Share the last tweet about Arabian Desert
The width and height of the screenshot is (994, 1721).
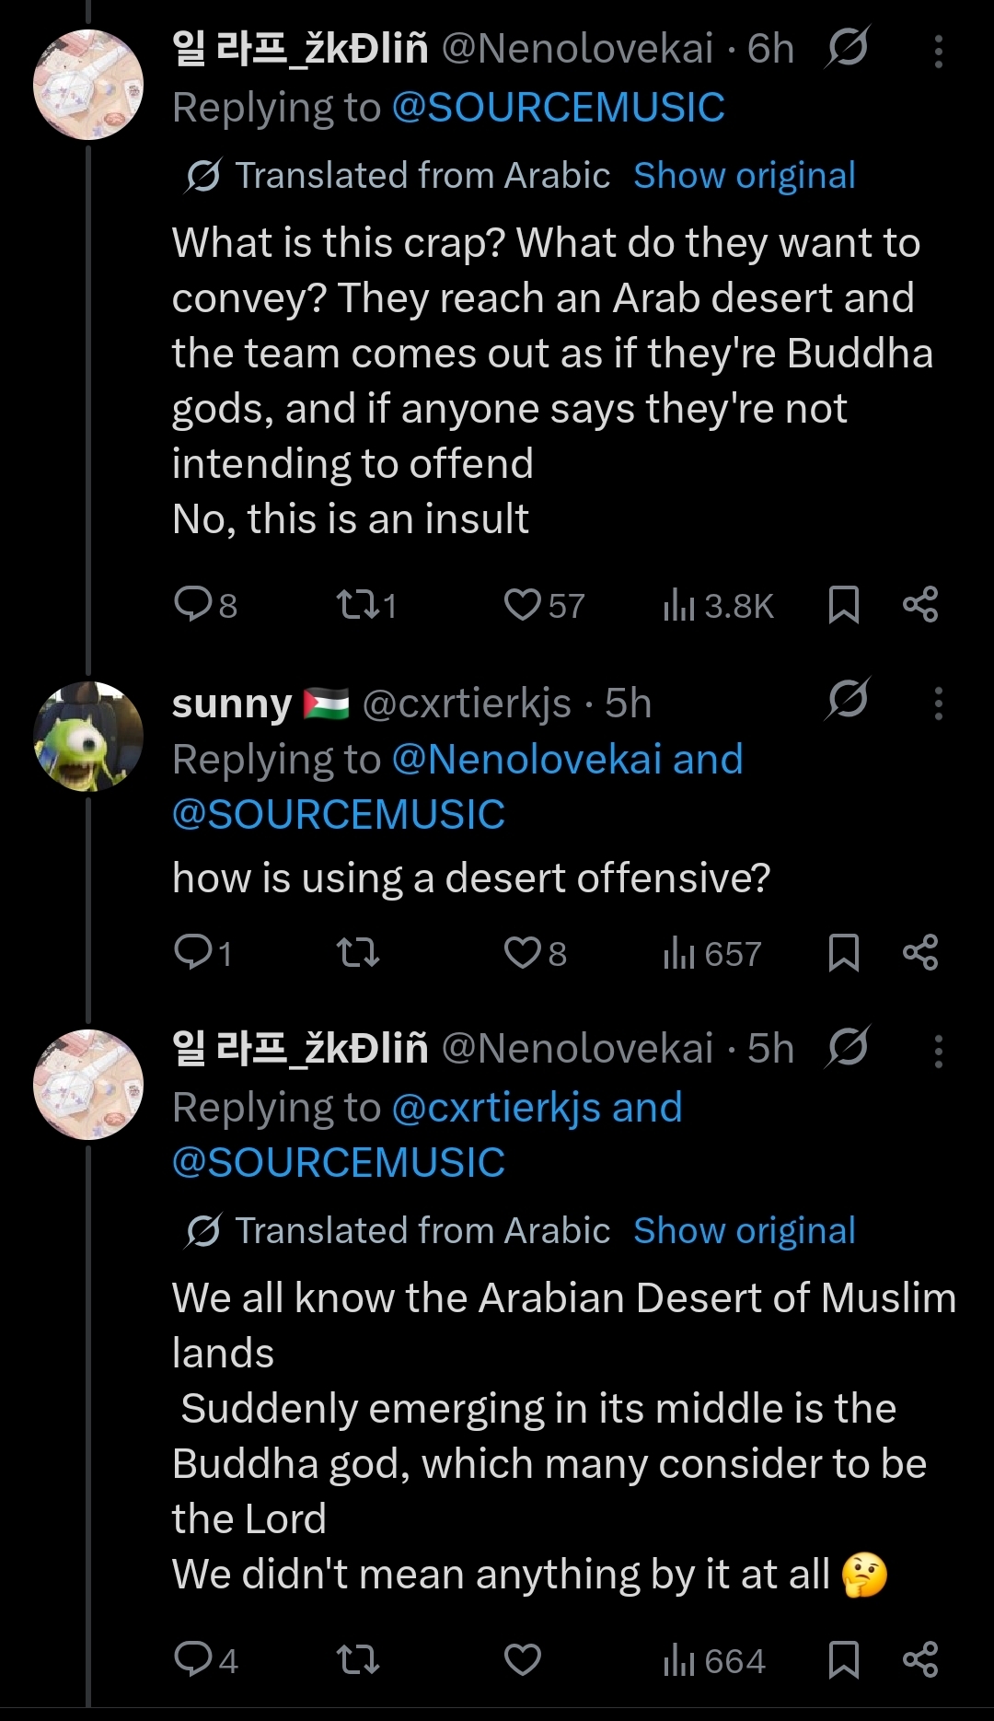coord(920,1659)
